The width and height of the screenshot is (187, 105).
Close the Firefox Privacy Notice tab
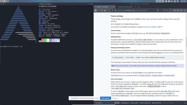136,7
